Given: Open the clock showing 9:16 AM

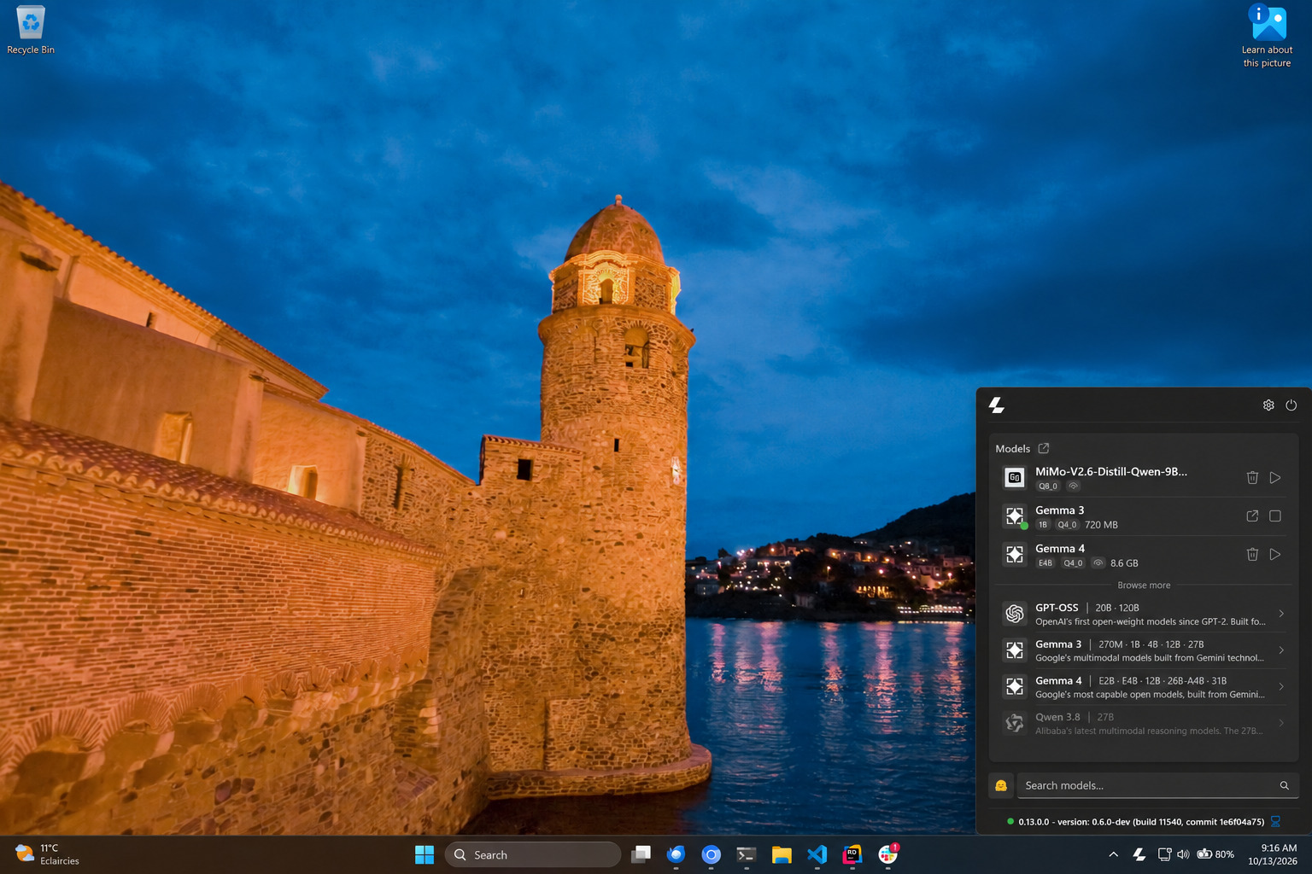Looking at the screenshot, I should click(x=1273, y=854).
